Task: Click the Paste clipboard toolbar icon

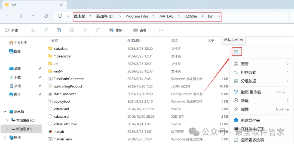Action: pyautogui.click(x=59, y=30)
